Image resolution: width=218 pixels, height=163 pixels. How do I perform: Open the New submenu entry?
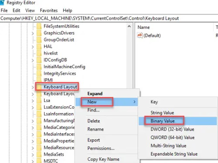click(107, 102)
